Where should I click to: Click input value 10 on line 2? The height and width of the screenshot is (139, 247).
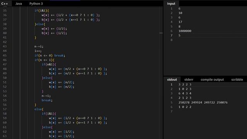point(180,13)
